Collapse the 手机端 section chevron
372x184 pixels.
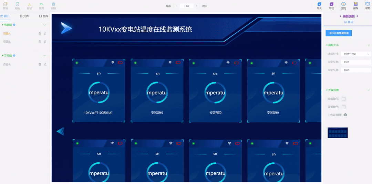pos(44,56)
